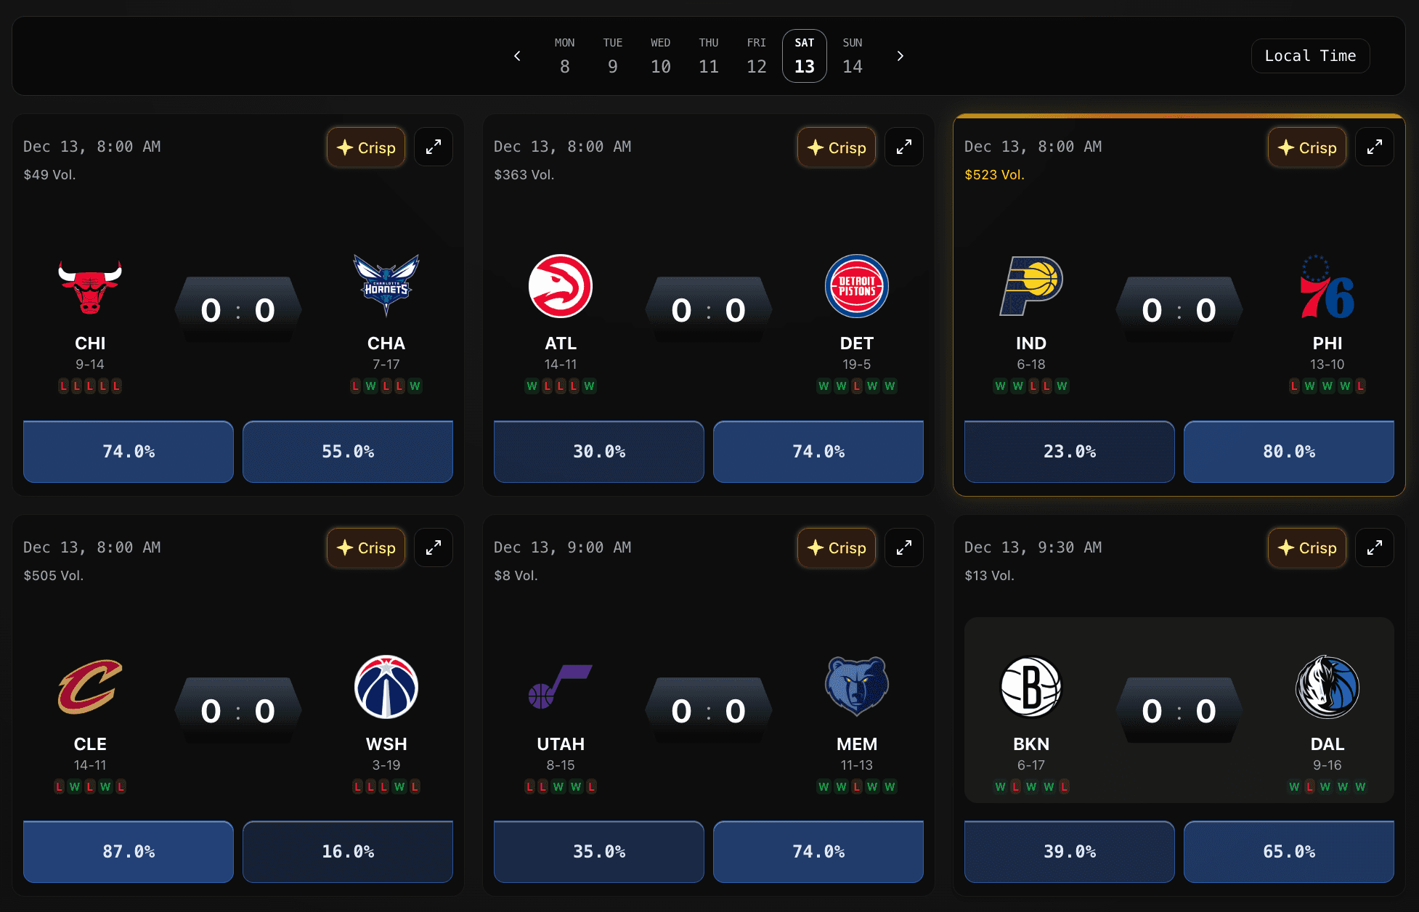Expand the UTAH vs MEM game card
This screenshot has width=1419, height=912.
(x=904, y=548)
